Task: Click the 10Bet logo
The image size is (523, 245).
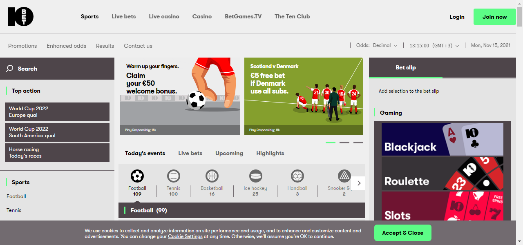Action: tap(21, 17)
